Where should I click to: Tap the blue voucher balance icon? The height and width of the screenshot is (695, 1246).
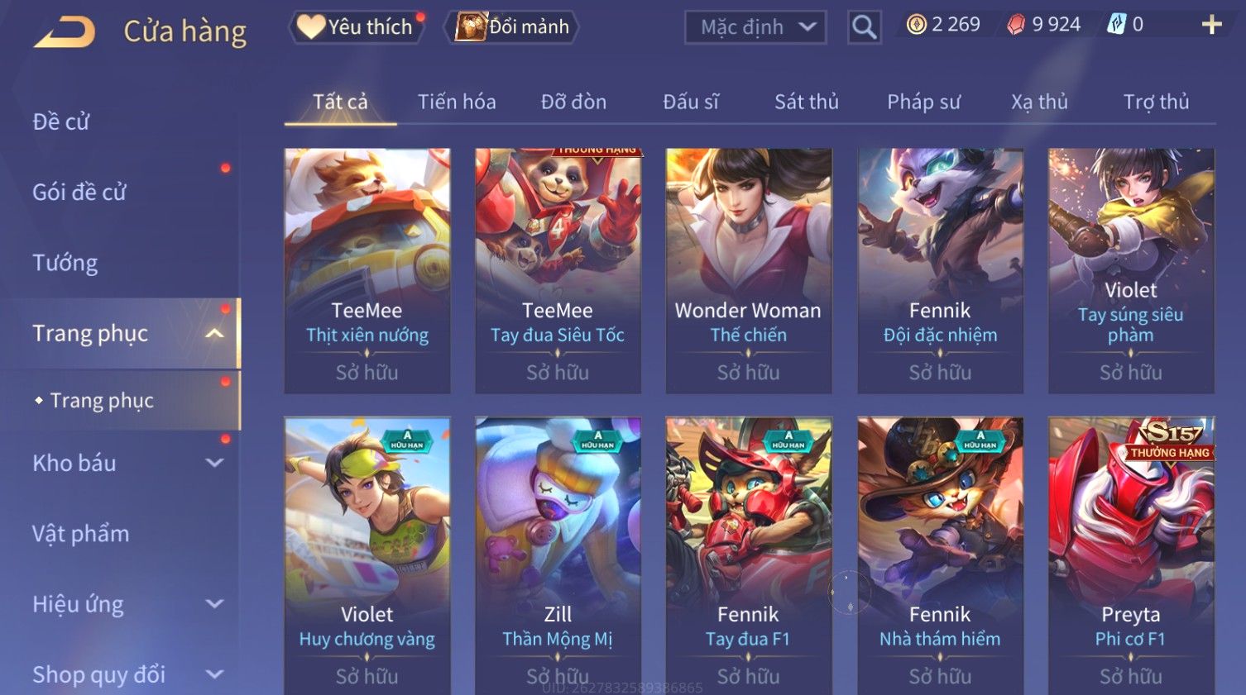click(x=1116, y=25)
